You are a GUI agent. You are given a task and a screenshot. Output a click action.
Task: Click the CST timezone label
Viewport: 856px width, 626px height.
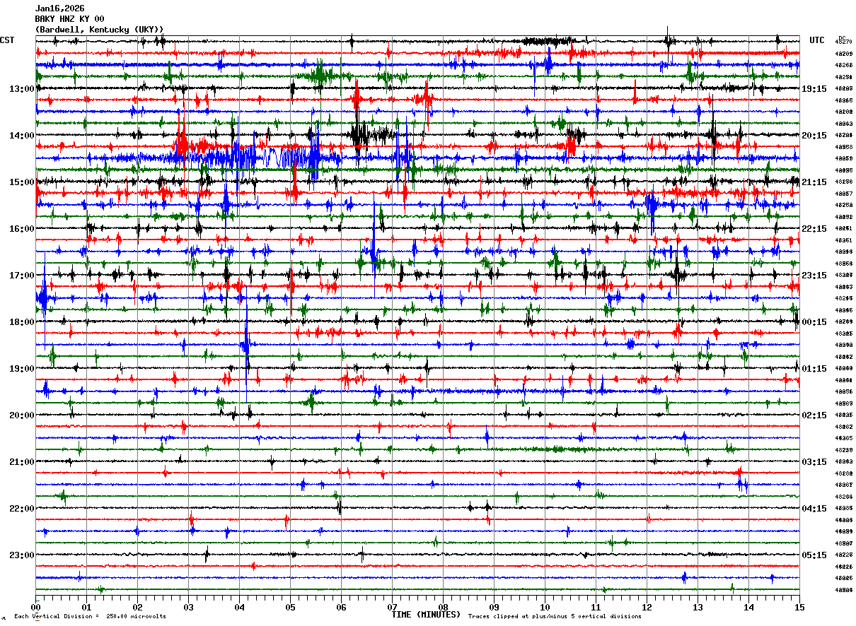(7, 40)
